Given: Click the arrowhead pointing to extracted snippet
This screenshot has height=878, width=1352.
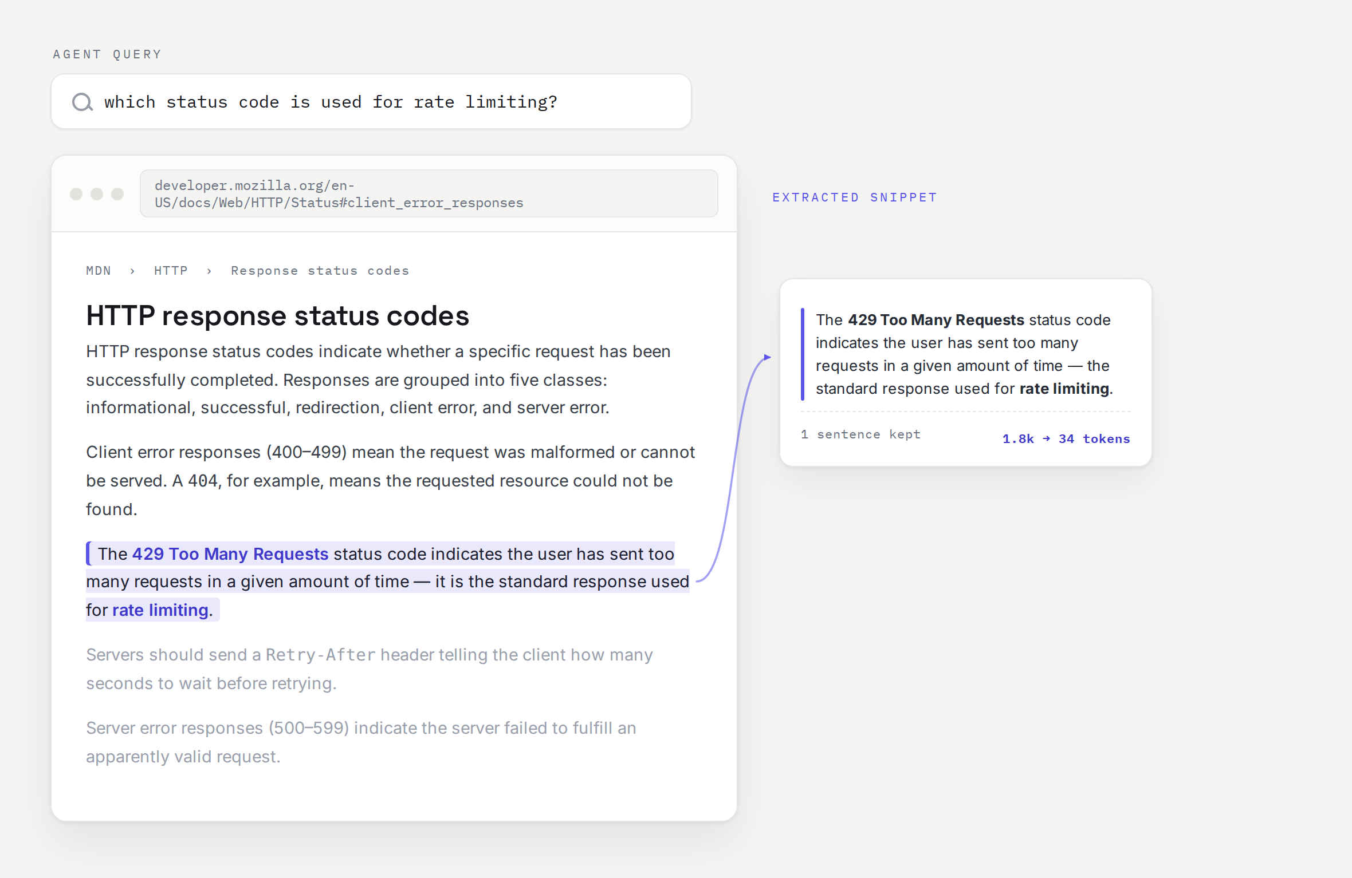Looking at the screenshot, I should [767, 357].
